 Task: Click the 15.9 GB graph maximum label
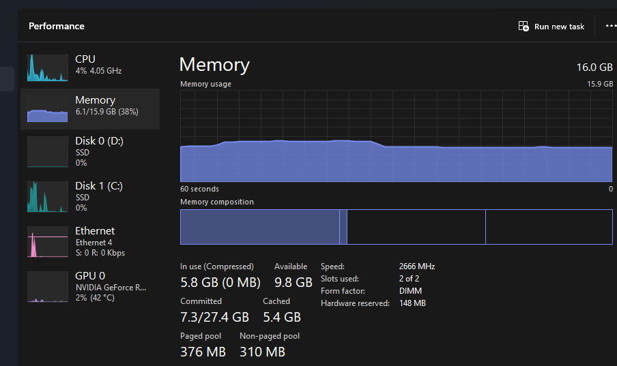click(x=600, y=84)
